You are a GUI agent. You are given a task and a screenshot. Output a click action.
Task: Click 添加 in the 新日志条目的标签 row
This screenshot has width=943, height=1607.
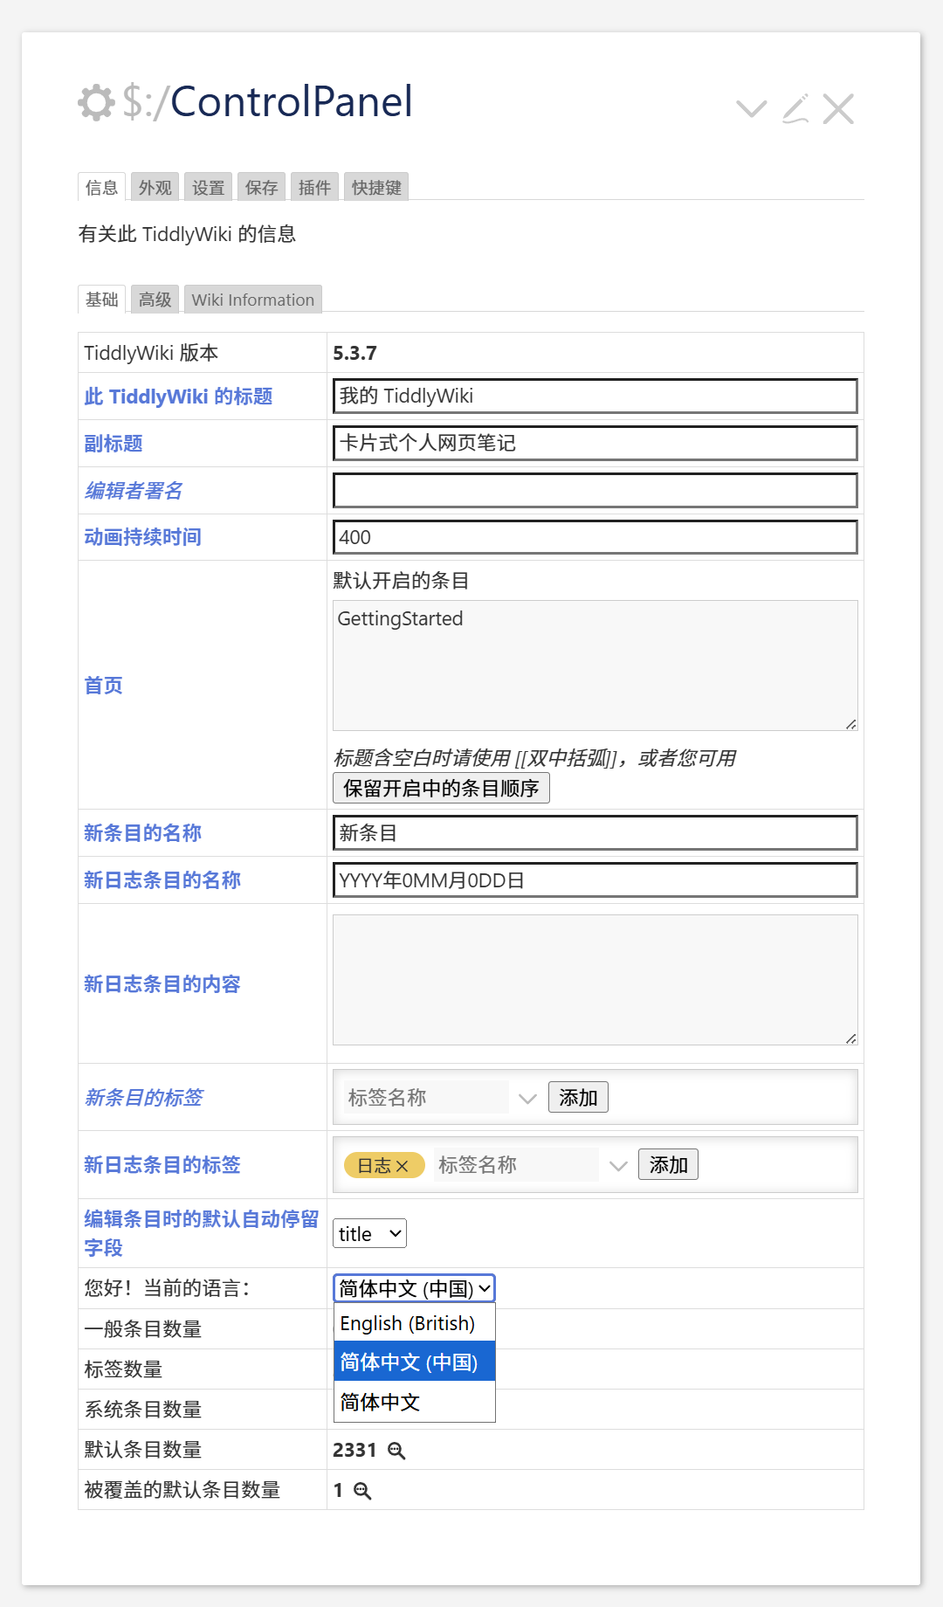click(668, 1164)
